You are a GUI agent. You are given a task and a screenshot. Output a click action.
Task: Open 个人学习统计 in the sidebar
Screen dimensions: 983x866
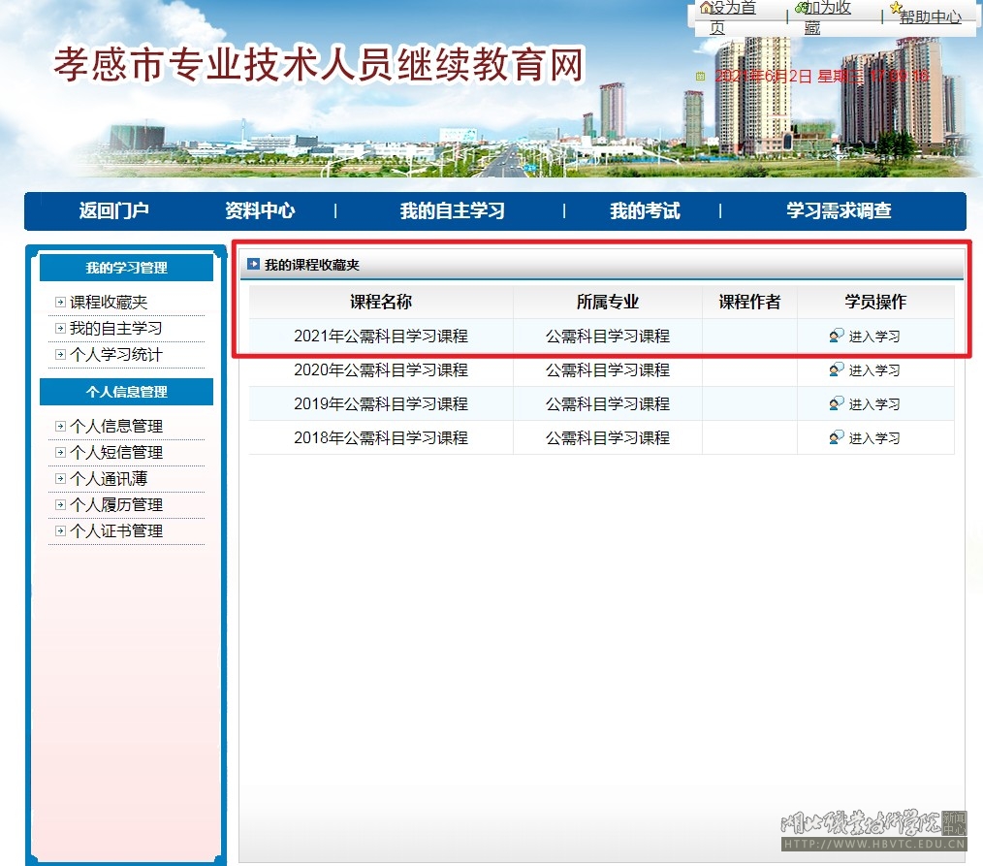pyautogui.click(x=115, y=355)
